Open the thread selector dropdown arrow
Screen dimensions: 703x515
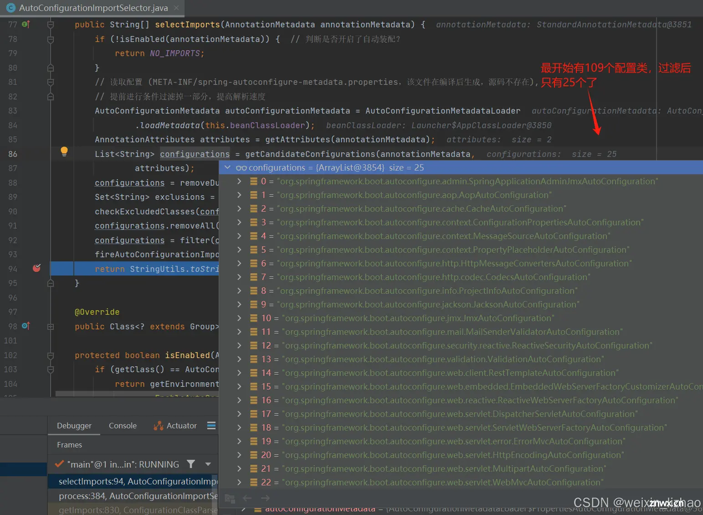click(208, 464)
